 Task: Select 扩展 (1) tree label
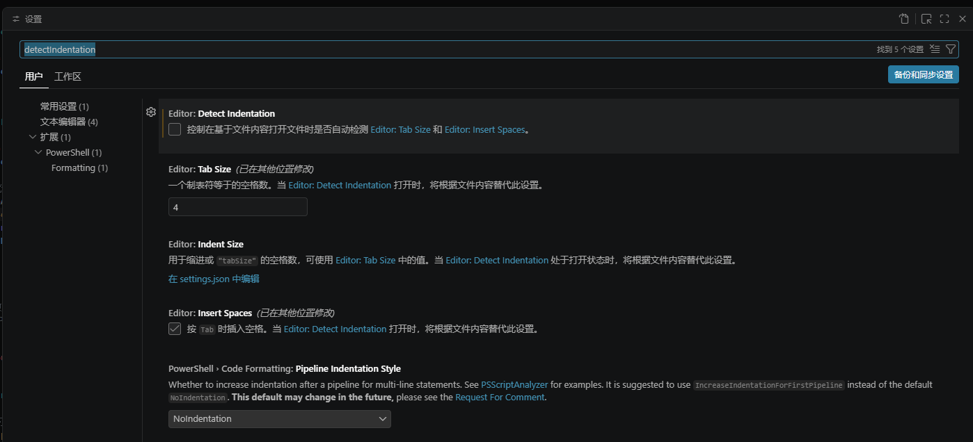(56, 137)
